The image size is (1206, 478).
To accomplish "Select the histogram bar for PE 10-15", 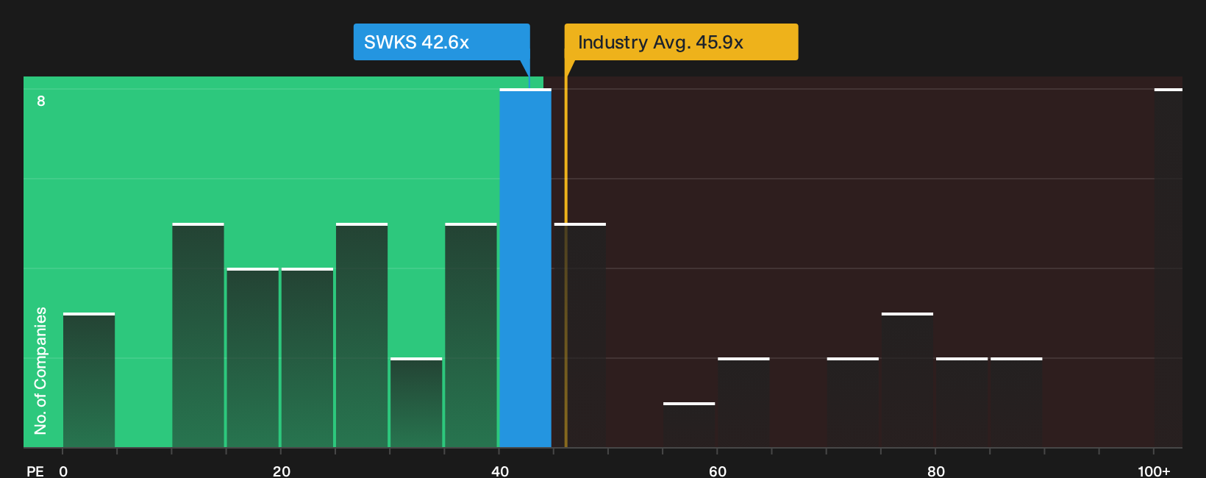I will tap(198, 335).
